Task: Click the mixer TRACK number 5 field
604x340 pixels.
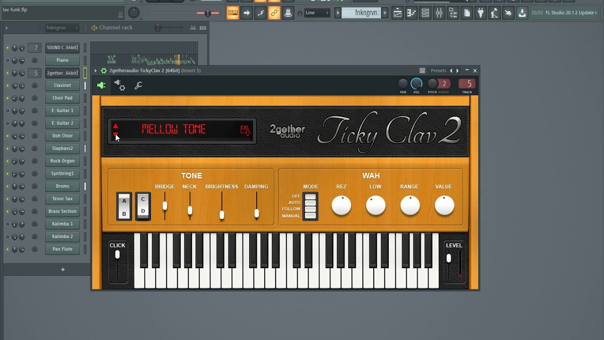Action: point(467,84)
